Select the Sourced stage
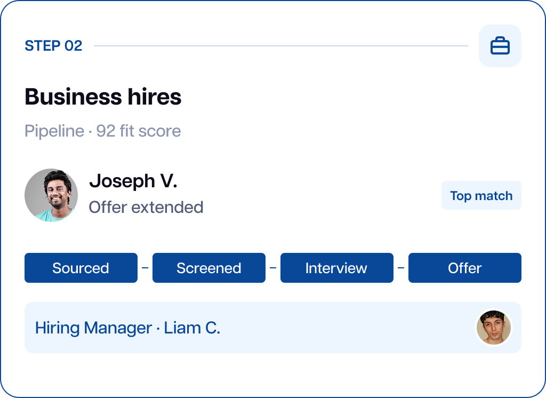The height and width of the screenshot is (398, 546). coord(81,268)
